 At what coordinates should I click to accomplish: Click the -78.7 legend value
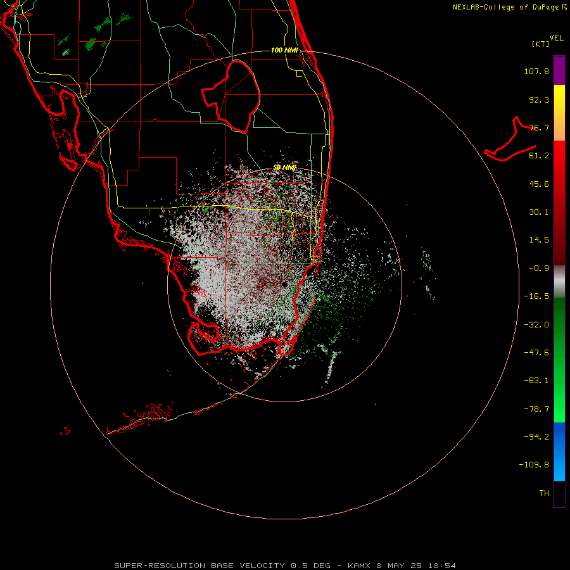[536, 409]
